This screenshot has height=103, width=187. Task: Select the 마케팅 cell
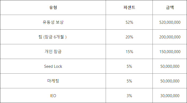click(53, 81)
